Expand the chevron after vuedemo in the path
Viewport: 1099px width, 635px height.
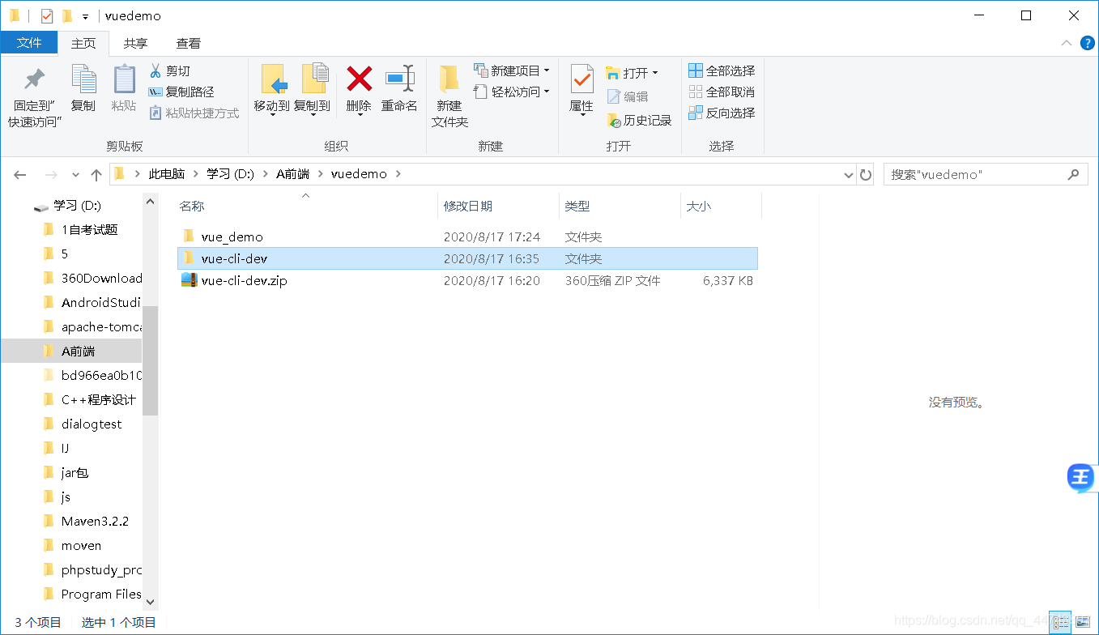click(x=398, y=174)
